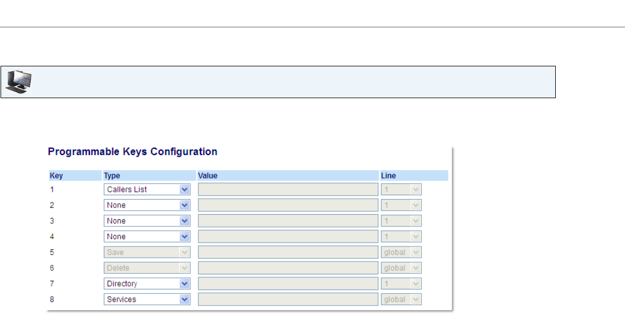Click the grayed Save dropdown for Key 5
The width and height of the screenshot is (625, 314).
tap(147, 252)
